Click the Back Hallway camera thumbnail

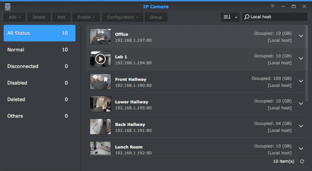tap(100, 126)
